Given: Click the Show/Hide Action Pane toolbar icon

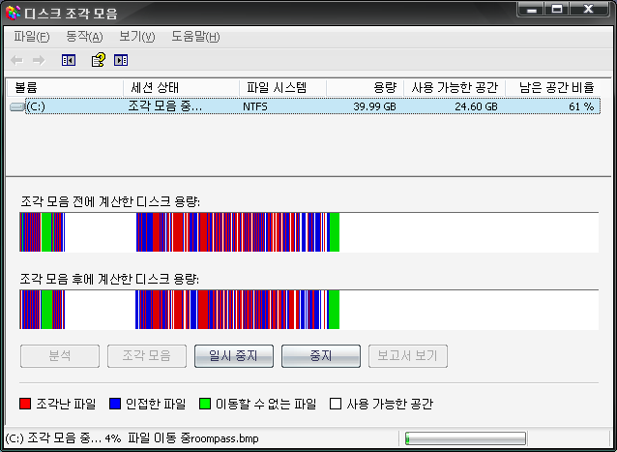Looking at the screenshot, I should [x=121, y=60].
